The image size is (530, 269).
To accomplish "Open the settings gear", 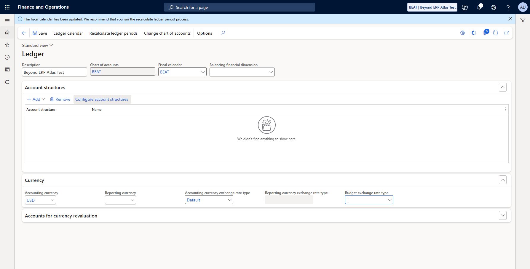I will coord(494,7).
